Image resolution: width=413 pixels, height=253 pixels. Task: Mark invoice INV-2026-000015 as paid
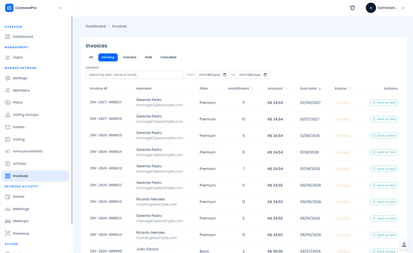pyautogui.click(x=384, y=202)
